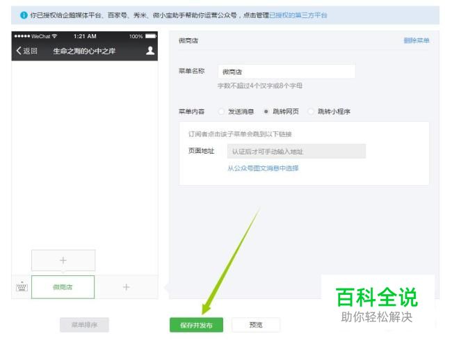Add a new main menu with the plus next to 微商店
Screen dimensions: 452x347
tap(126, 287)
